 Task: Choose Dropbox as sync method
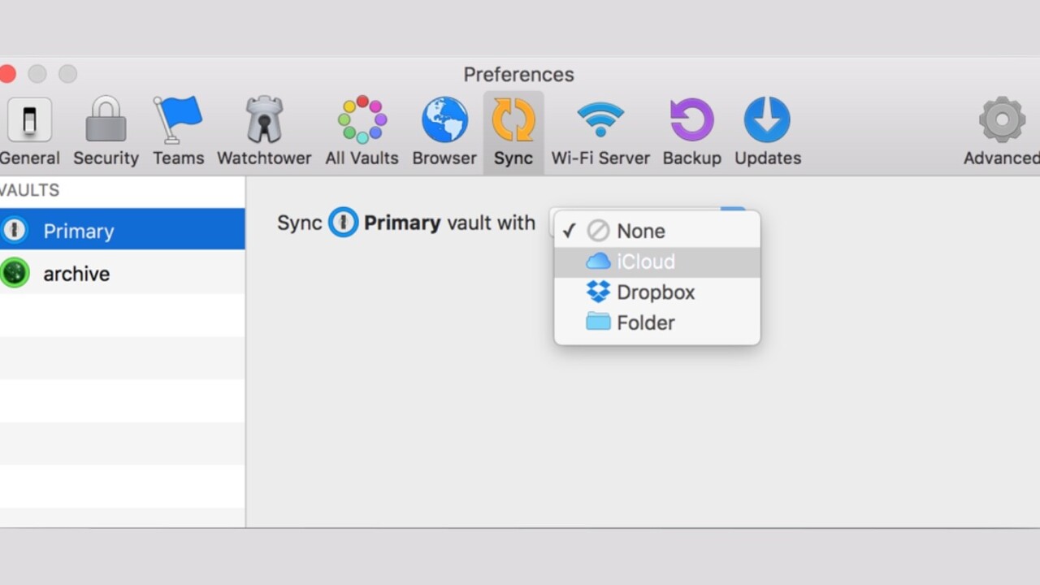(x=656, y=292)
